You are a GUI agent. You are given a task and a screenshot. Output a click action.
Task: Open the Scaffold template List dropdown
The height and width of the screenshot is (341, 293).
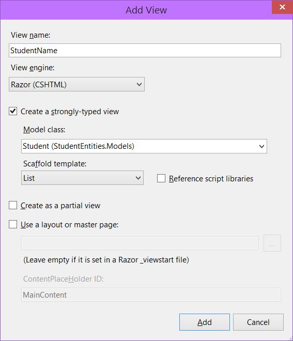click(x=82, y=178)
